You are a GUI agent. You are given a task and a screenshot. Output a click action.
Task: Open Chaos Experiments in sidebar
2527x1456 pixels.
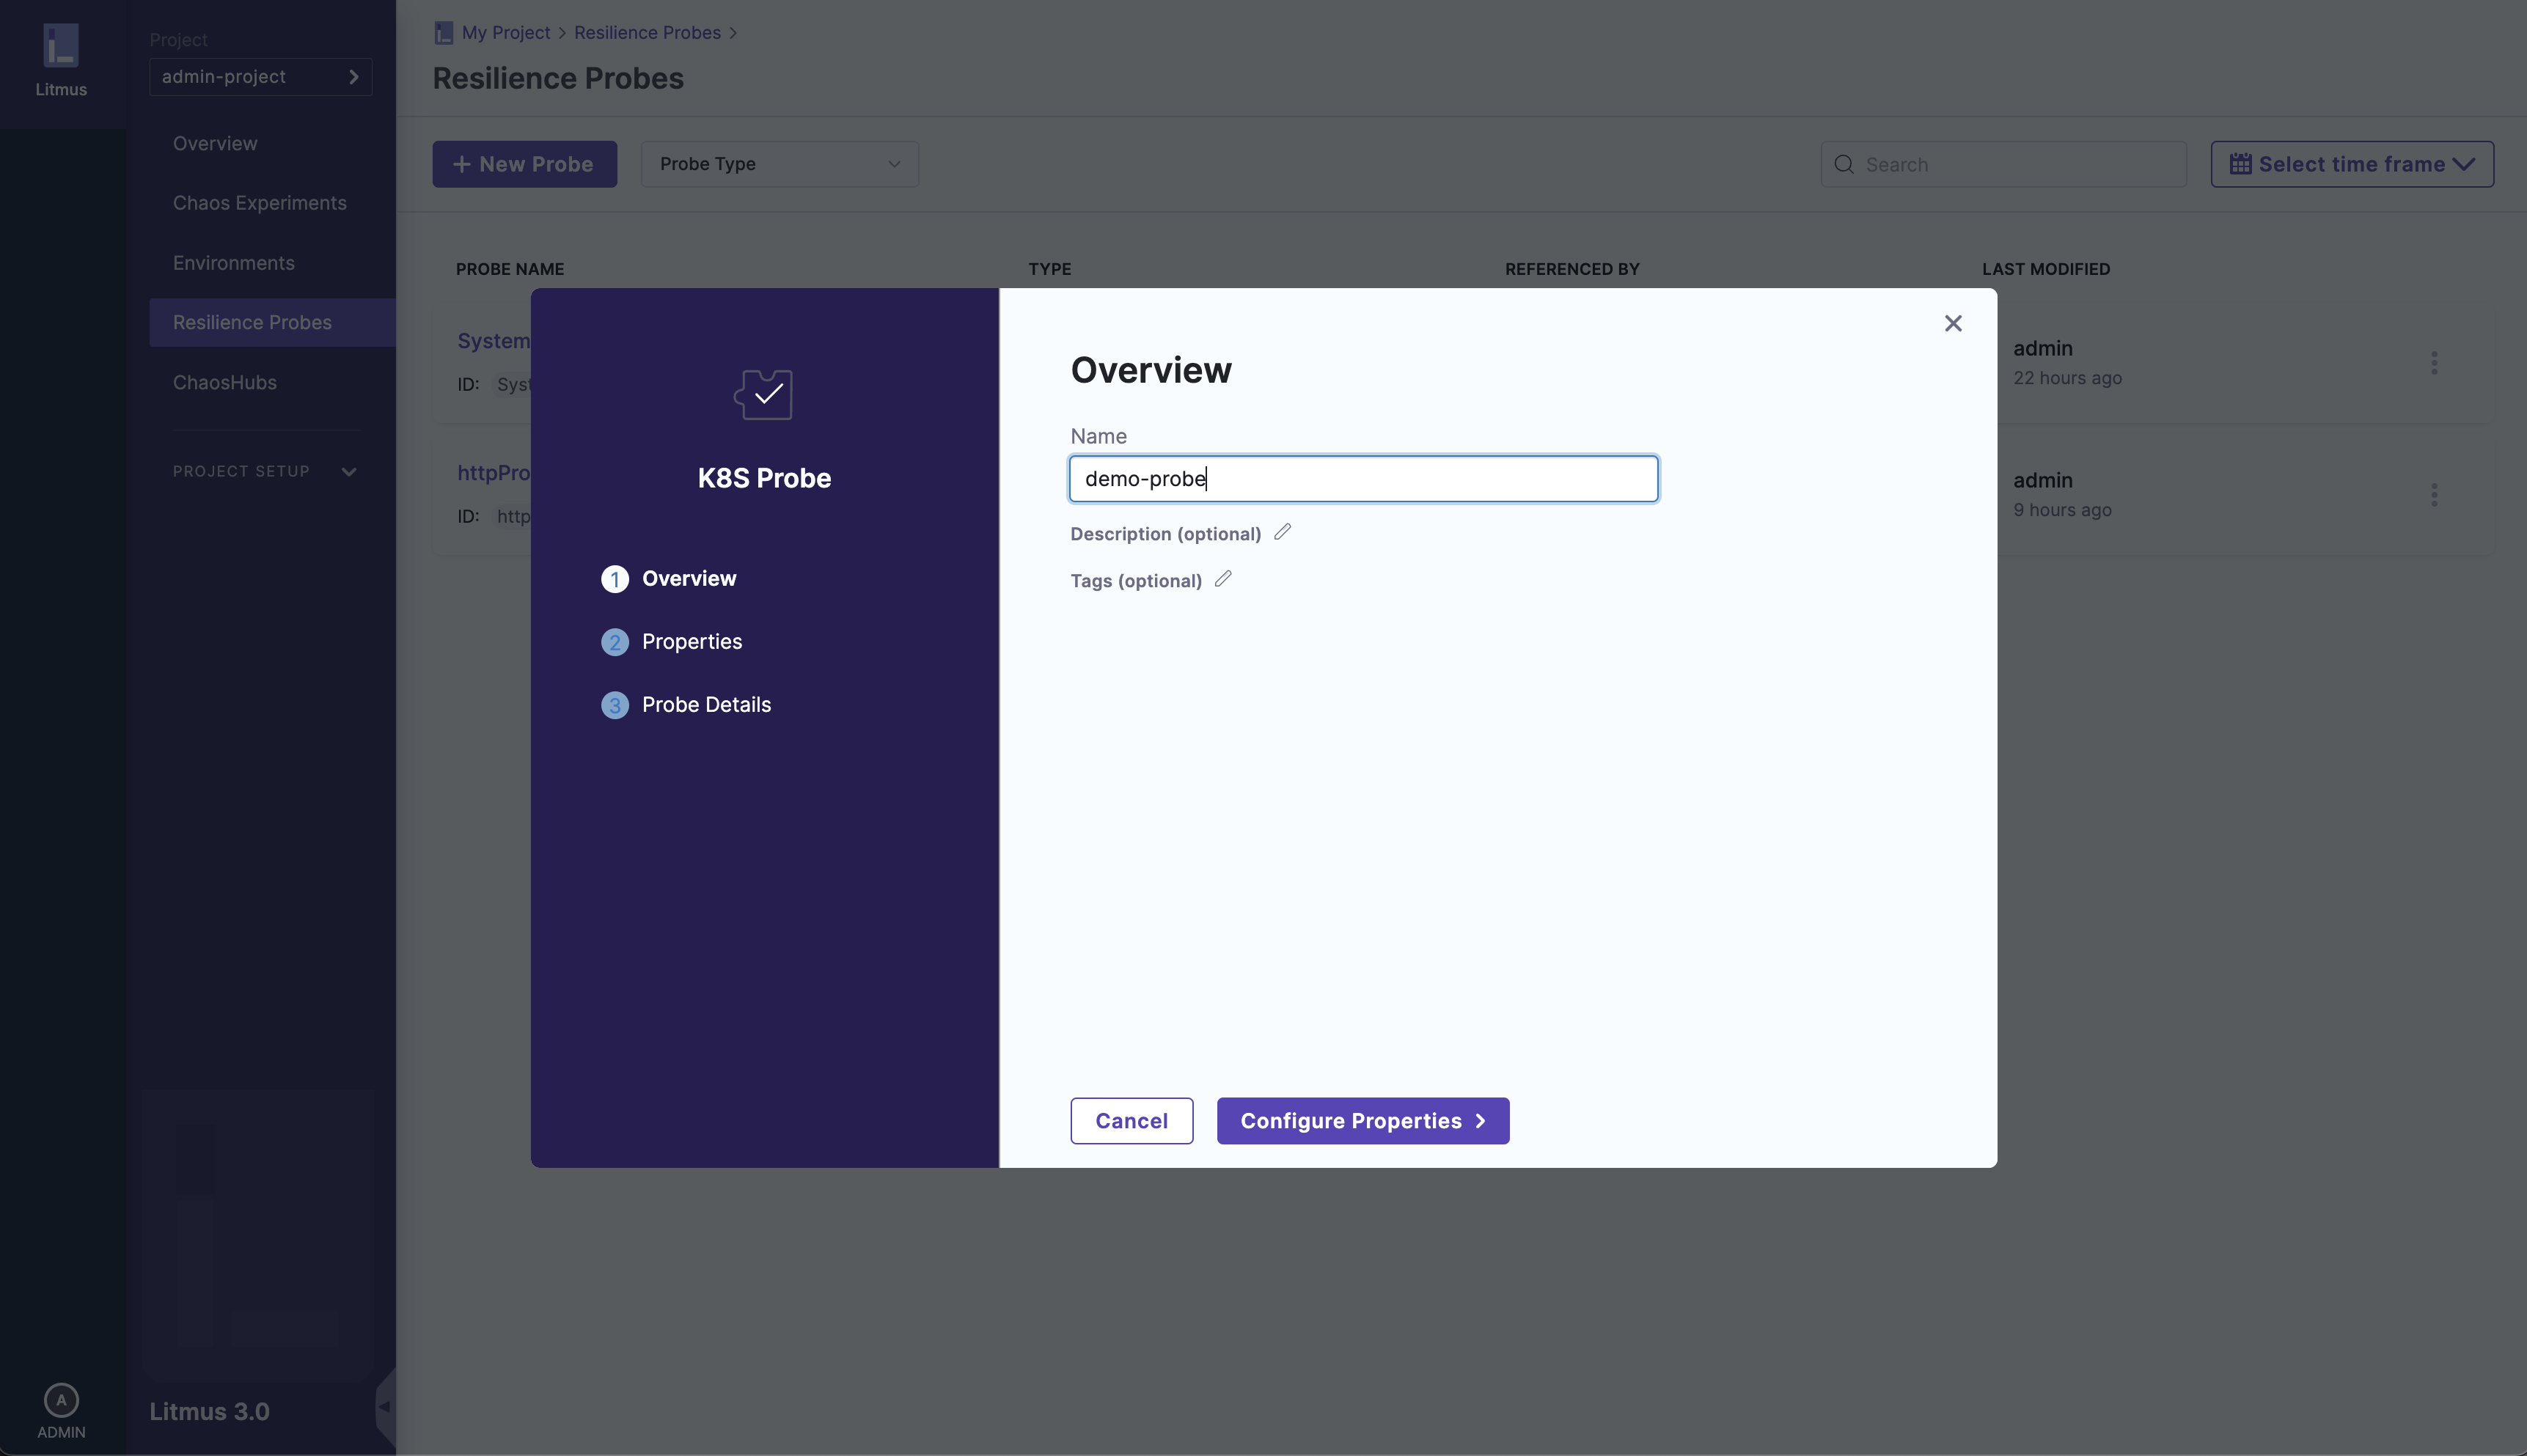(x=259, y=203)
